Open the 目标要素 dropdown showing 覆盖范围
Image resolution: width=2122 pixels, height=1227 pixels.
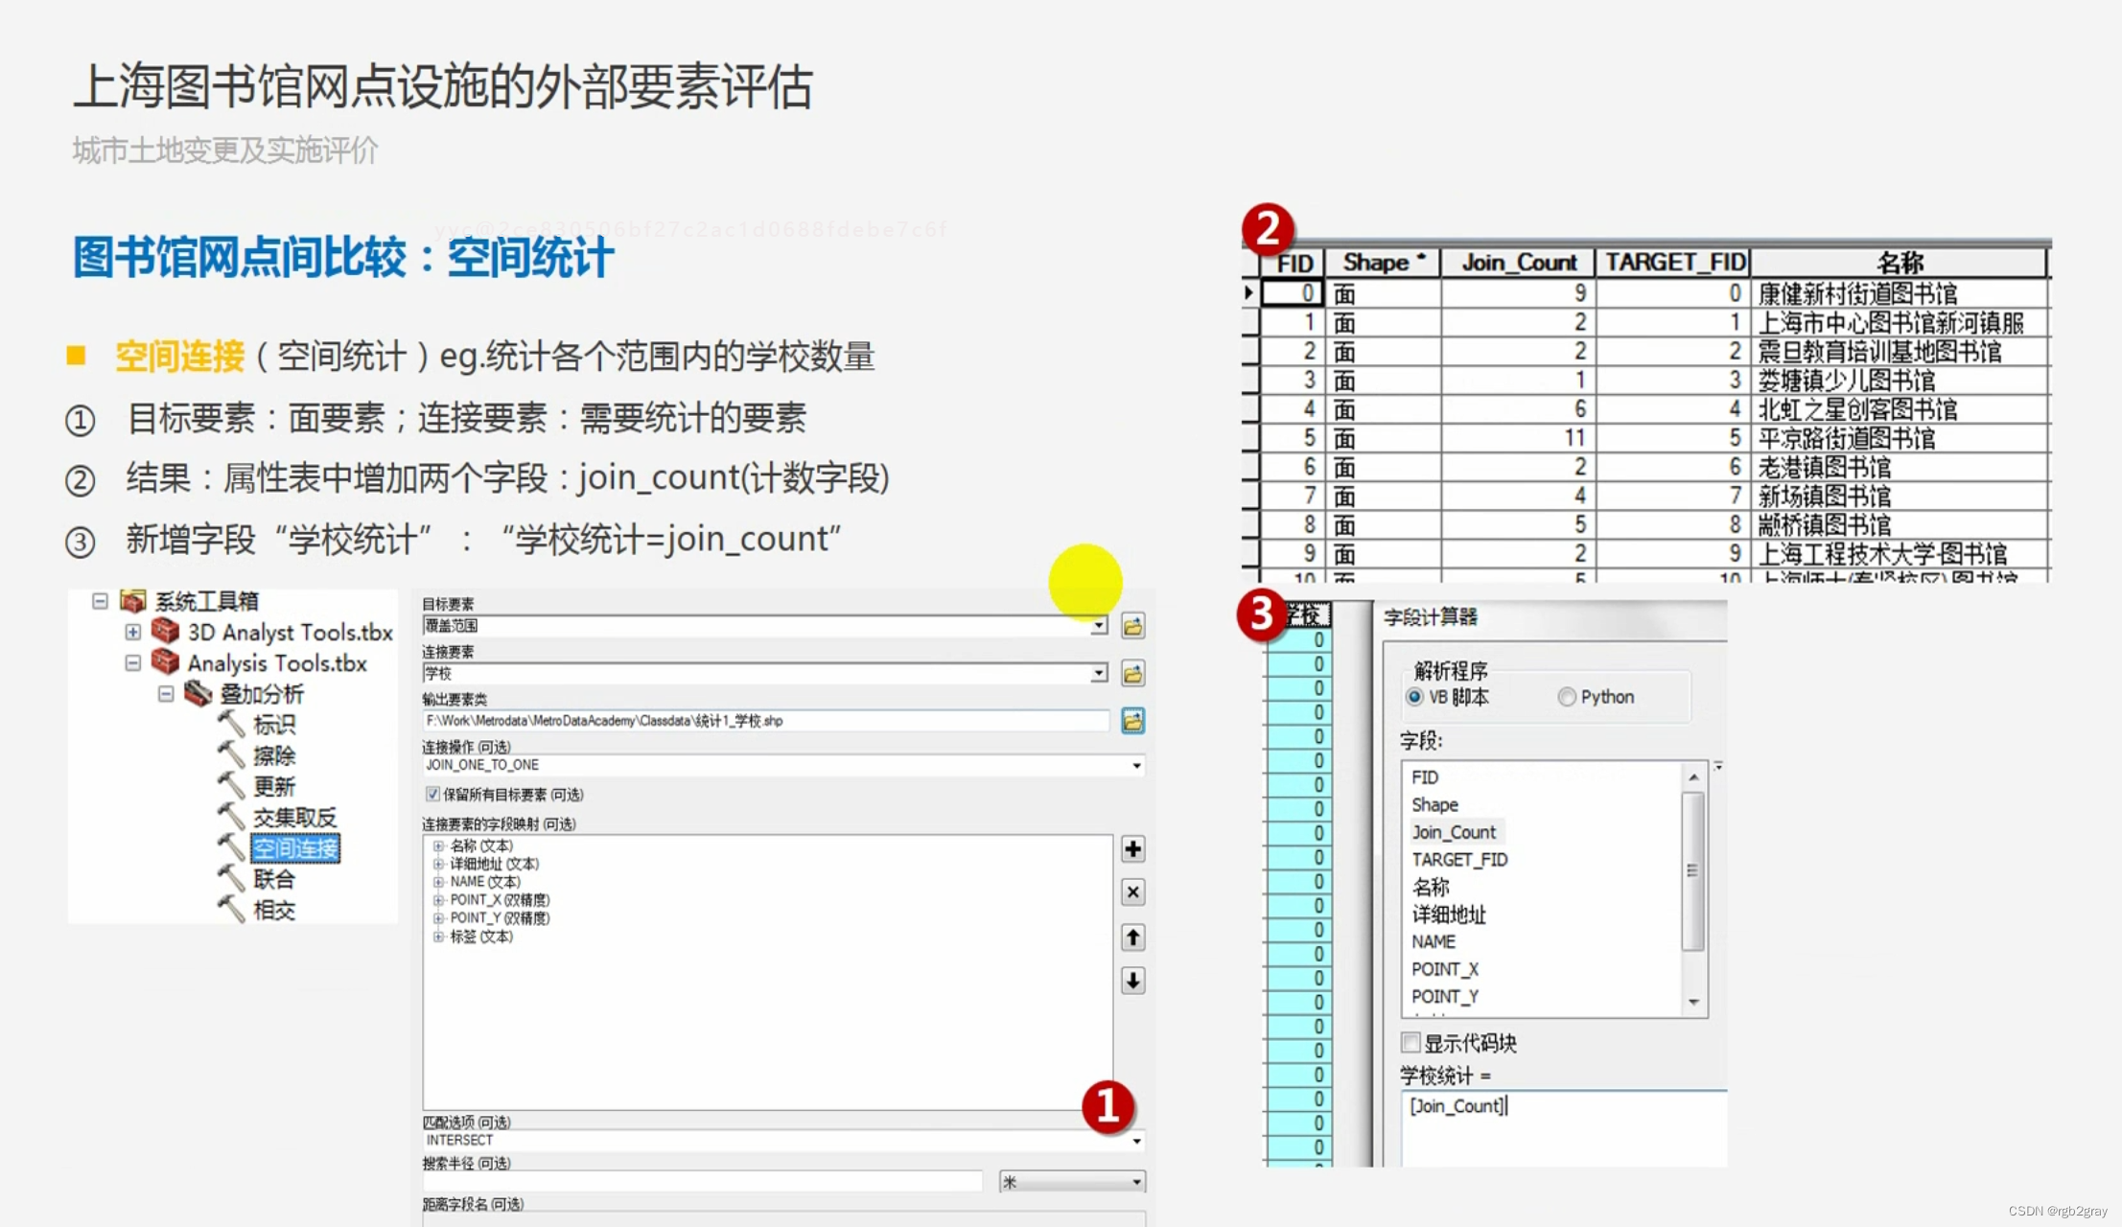[1099, 626]
